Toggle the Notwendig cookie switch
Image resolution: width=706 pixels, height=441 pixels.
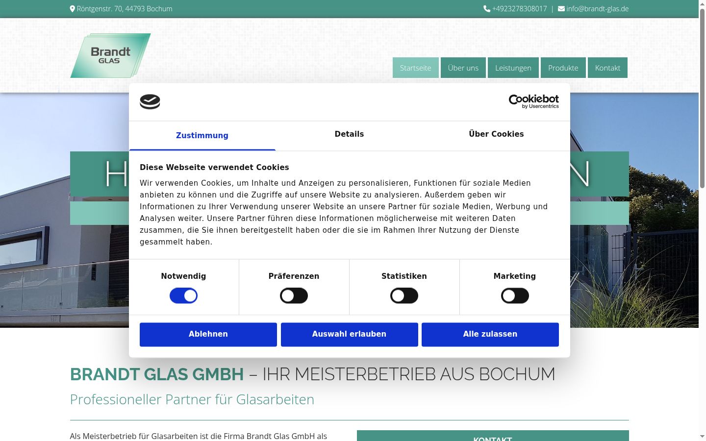pyautogui.click(x=183, y=296)
